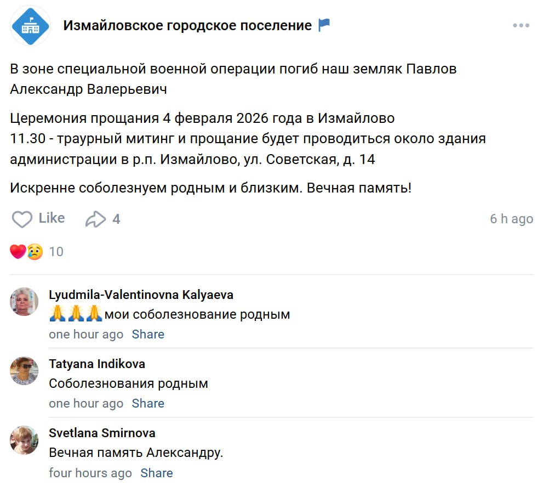Click the post's '6 h ago' timestamp

coord(511,219)
